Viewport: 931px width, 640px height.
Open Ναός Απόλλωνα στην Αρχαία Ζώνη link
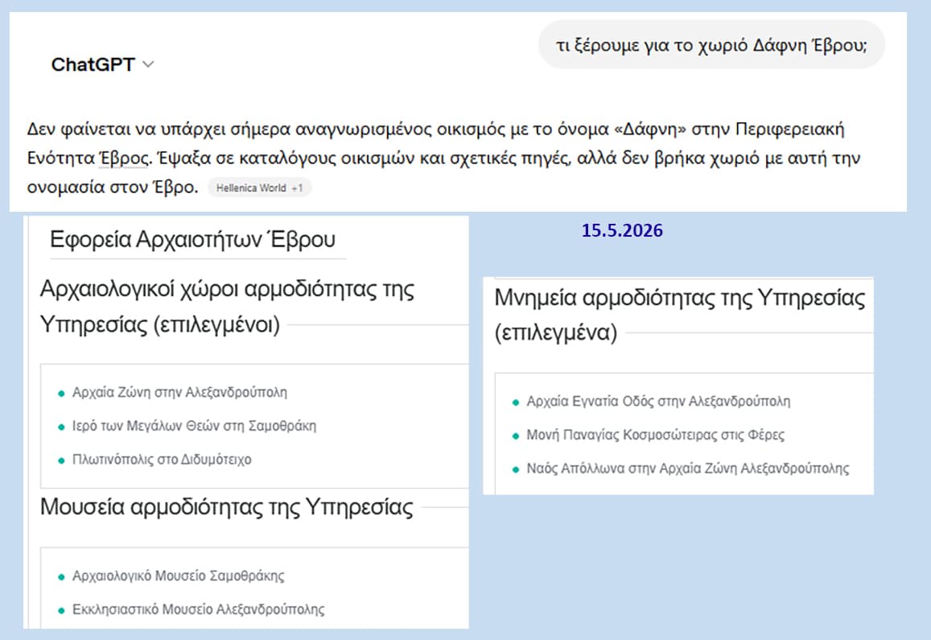pyautogui.click(x=687, y=469)
